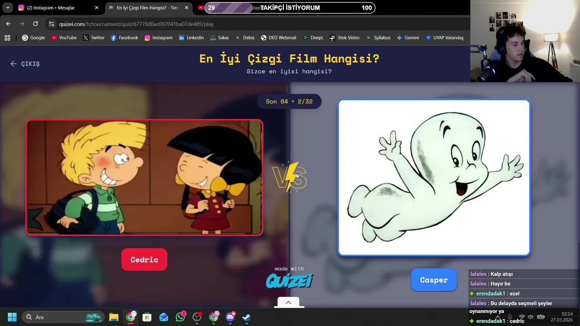Viewport: 580px width, 326px height.
Task: Click the streamer webcam overlay
Action: coord(525,41)
